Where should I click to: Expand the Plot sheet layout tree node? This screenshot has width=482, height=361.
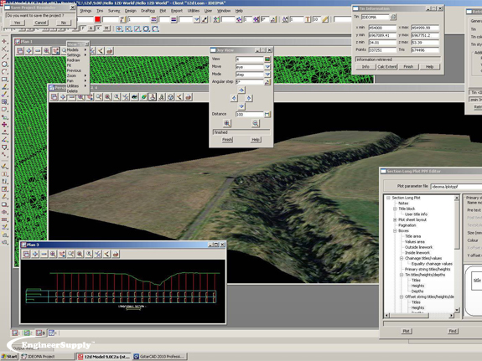point(395,220)
